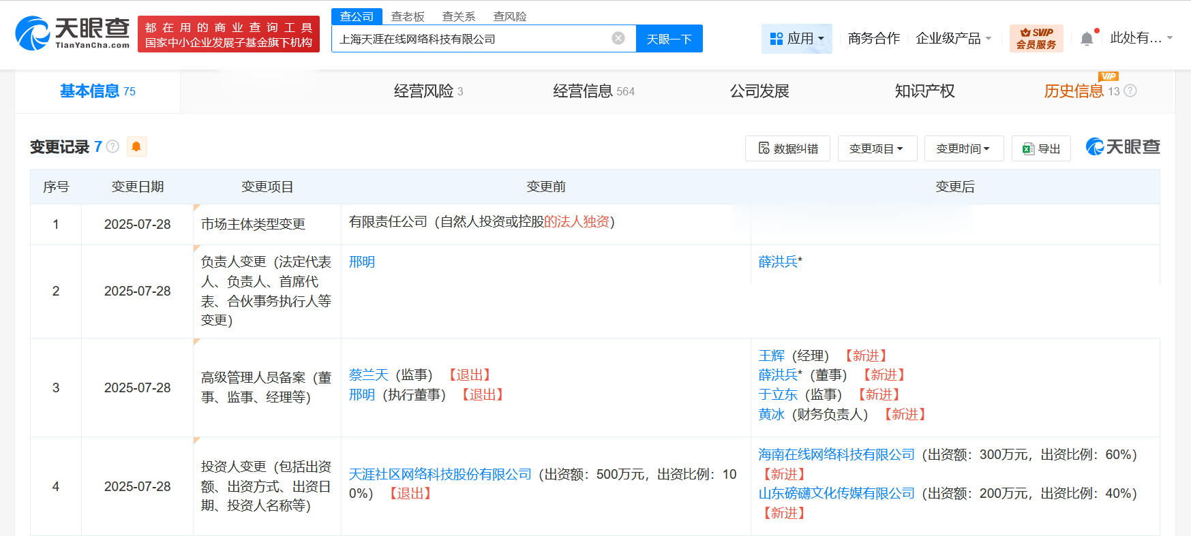
Task: Open the 蔡兰天 (监事) link
Action: coord(369,375)
